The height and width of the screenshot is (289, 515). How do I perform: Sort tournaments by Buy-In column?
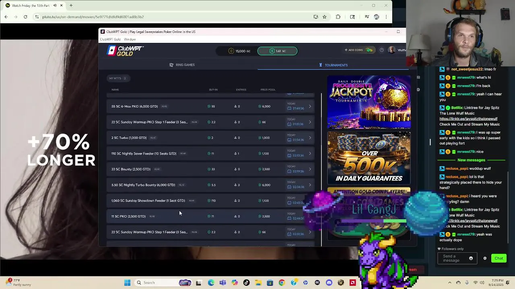[x=213, y=90]
